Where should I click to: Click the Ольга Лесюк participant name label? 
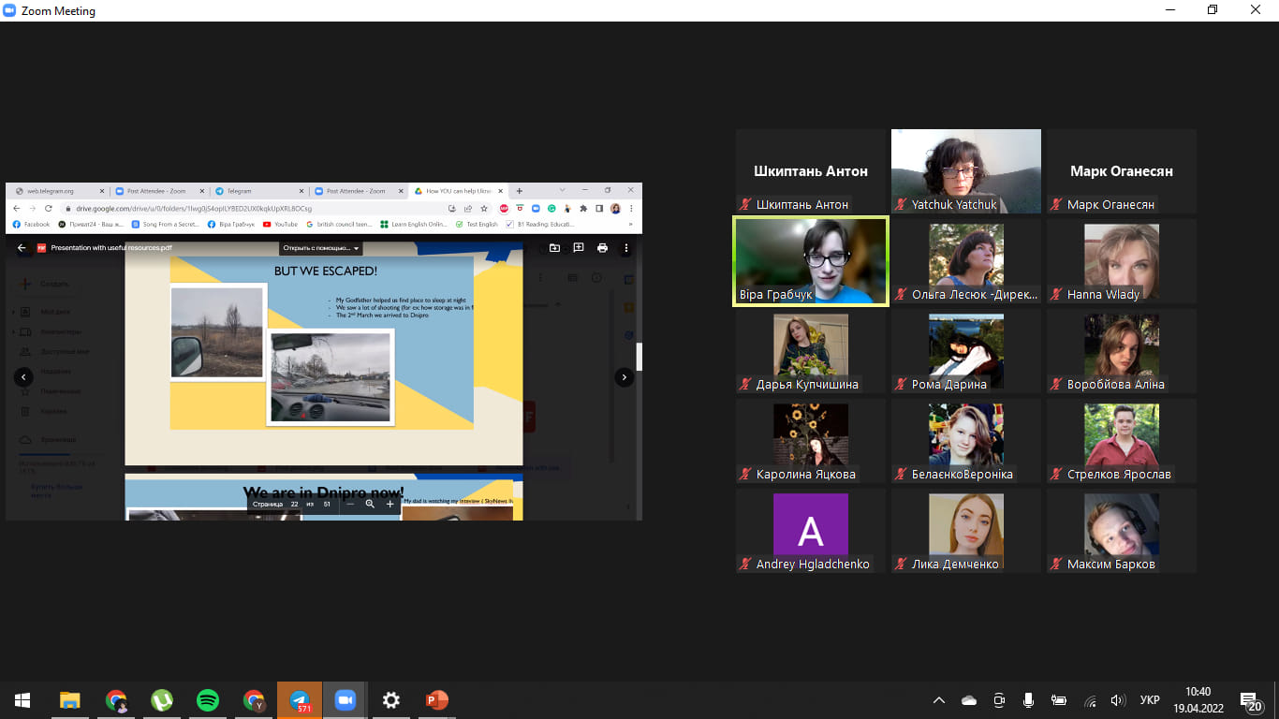tap(975, 294)
